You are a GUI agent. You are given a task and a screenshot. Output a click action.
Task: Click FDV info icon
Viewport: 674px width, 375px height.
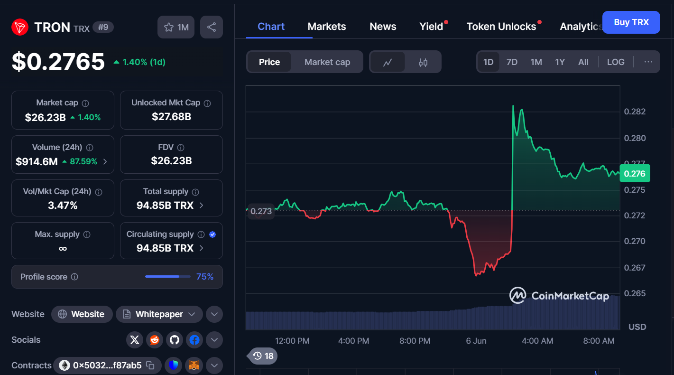coord(181,148)
